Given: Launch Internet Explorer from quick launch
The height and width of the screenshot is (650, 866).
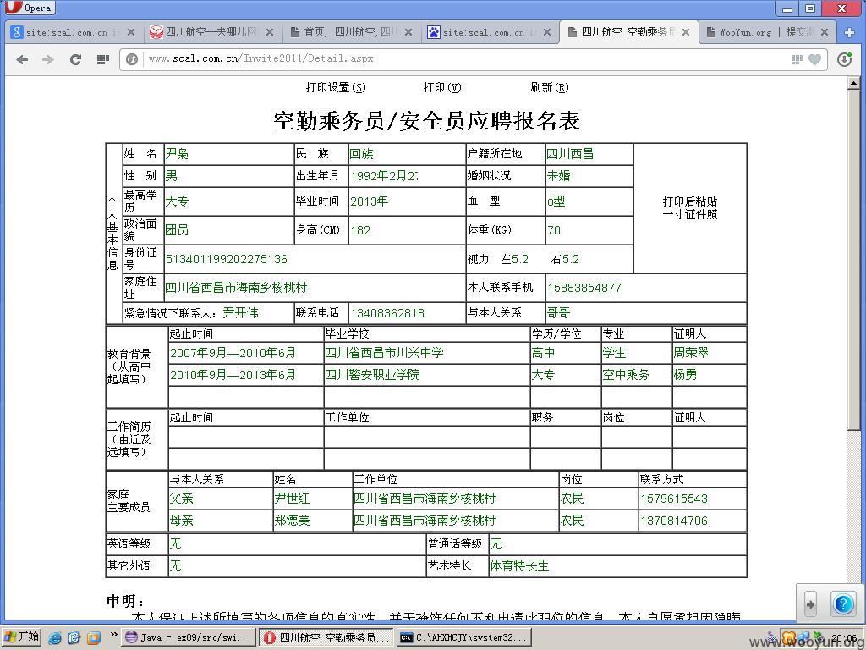Looking at the screenshot, I should tap(55, 637).
